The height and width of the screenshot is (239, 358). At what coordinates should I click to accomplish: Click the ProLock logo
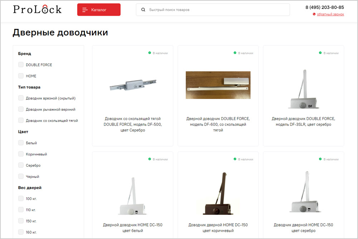[37, 10]
